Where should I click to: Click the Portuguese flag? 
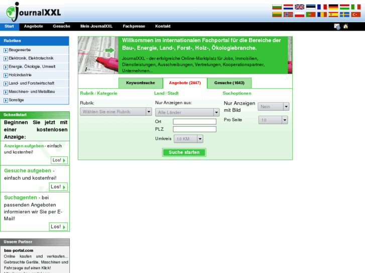[311, 15]
